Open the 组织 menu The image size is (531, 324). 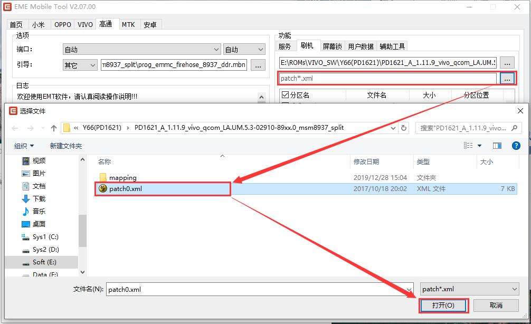point(24,146)
